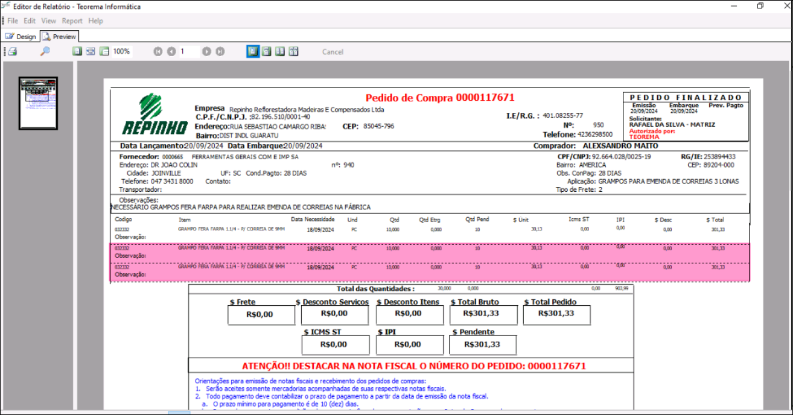The image size is (793, 415).
Task: Open the View menu
Action: coord(48,21)
